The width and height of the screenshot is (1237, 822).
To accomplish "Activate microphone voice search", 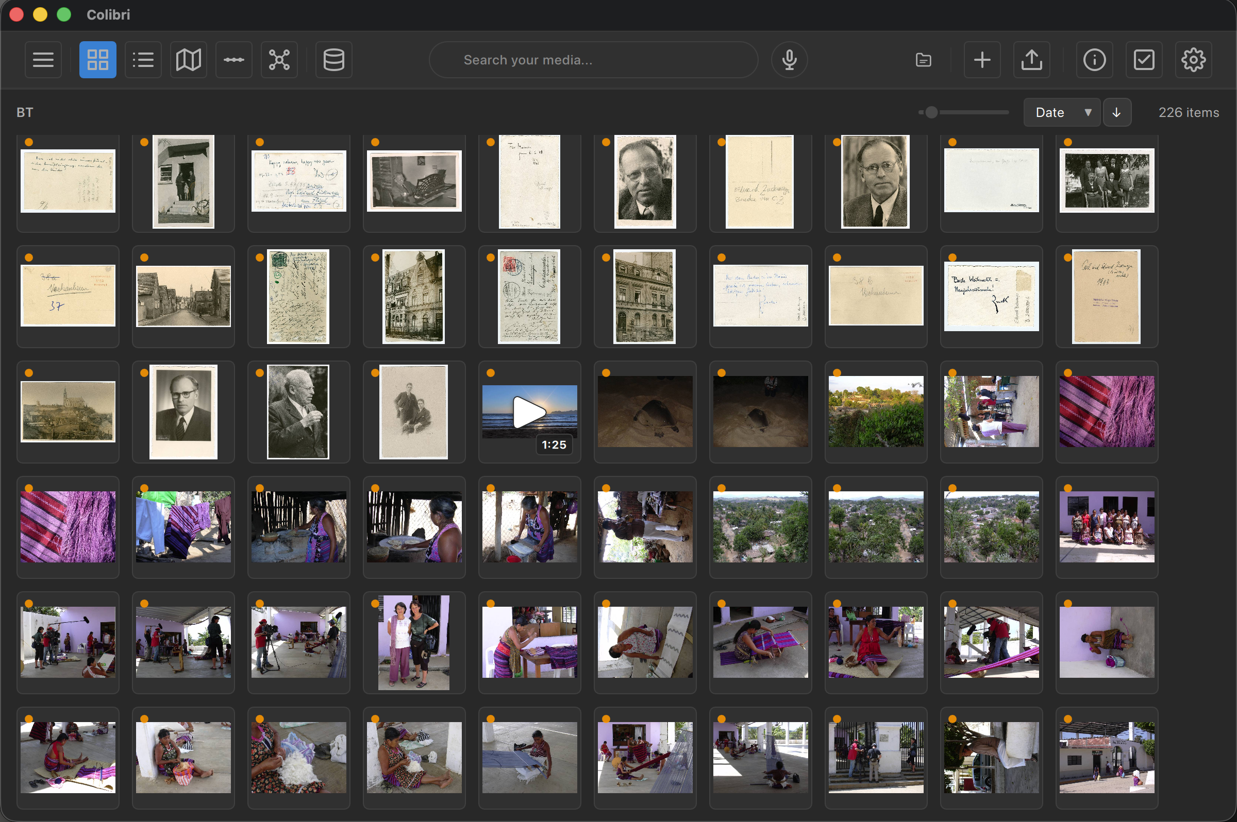I will coord(789,60).
